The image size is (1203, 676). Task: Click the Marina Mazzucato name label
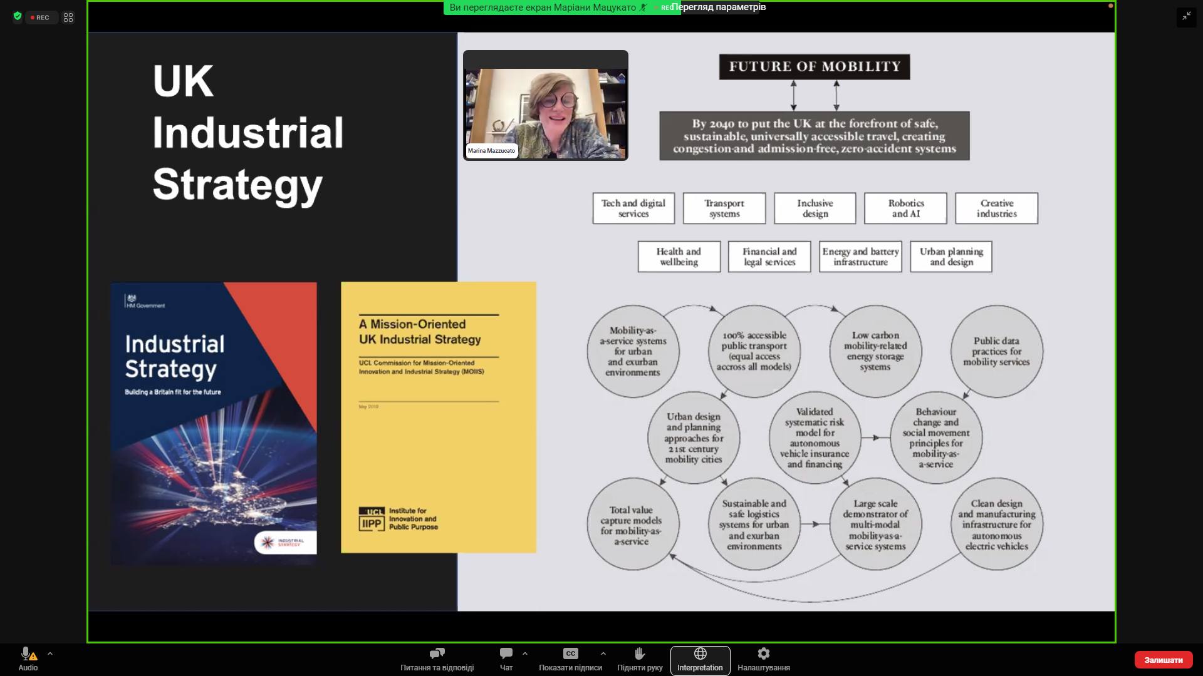pyautogui.click(x=491, y=151)
